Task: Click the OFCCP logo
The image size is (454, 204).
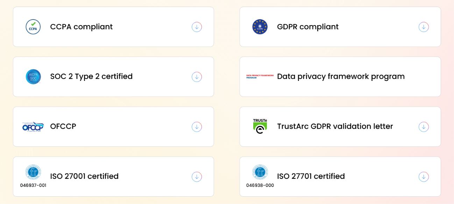Action: (33, 127)
